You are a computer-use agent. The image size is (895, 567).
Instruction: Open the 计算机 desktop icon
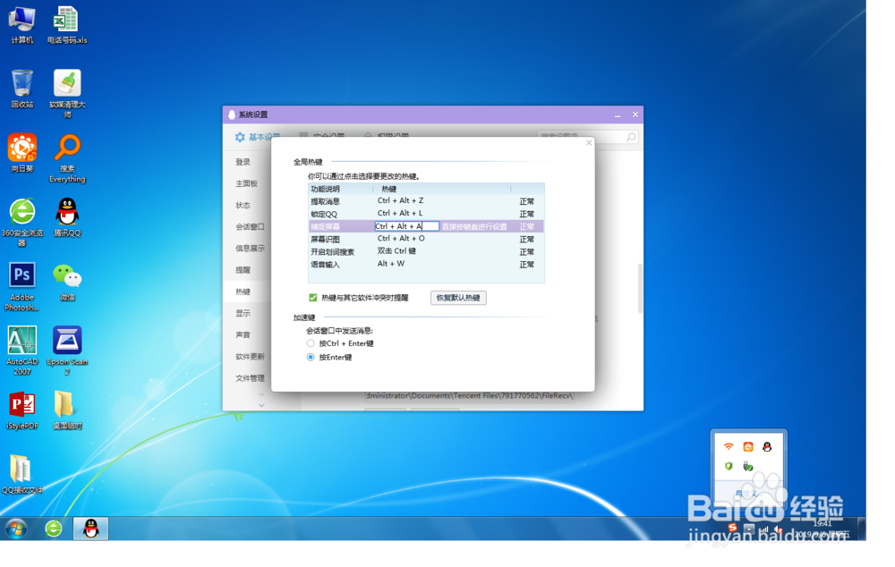(x=21, y=24)
